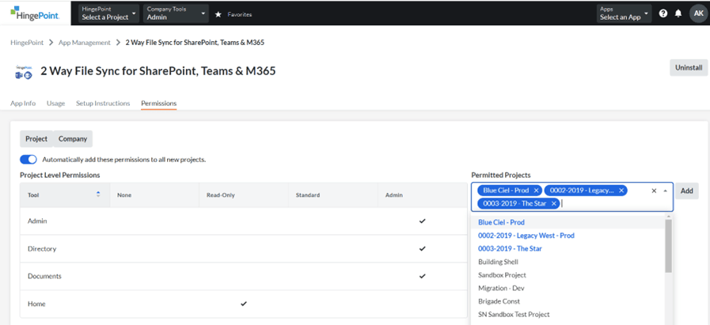Viewport: 710px width, 325px height.
Task: Open the notifications bell
Action: (x=678, y=13)
